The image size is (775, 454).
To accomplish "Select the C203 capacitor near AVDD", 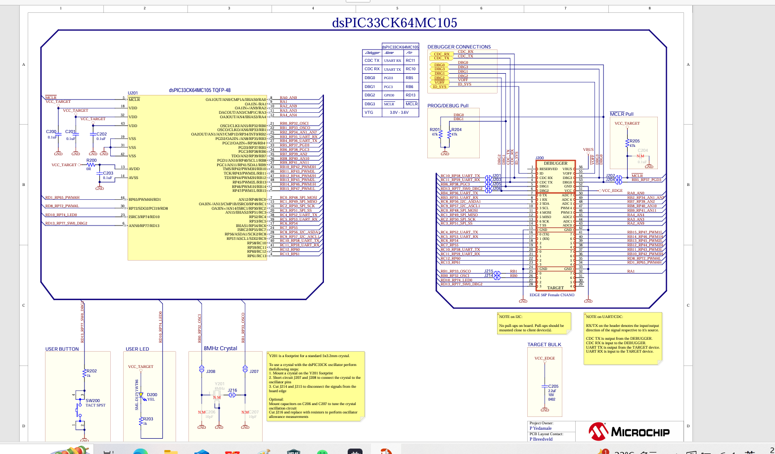I will pyautogui.click(x=99, y=174).
